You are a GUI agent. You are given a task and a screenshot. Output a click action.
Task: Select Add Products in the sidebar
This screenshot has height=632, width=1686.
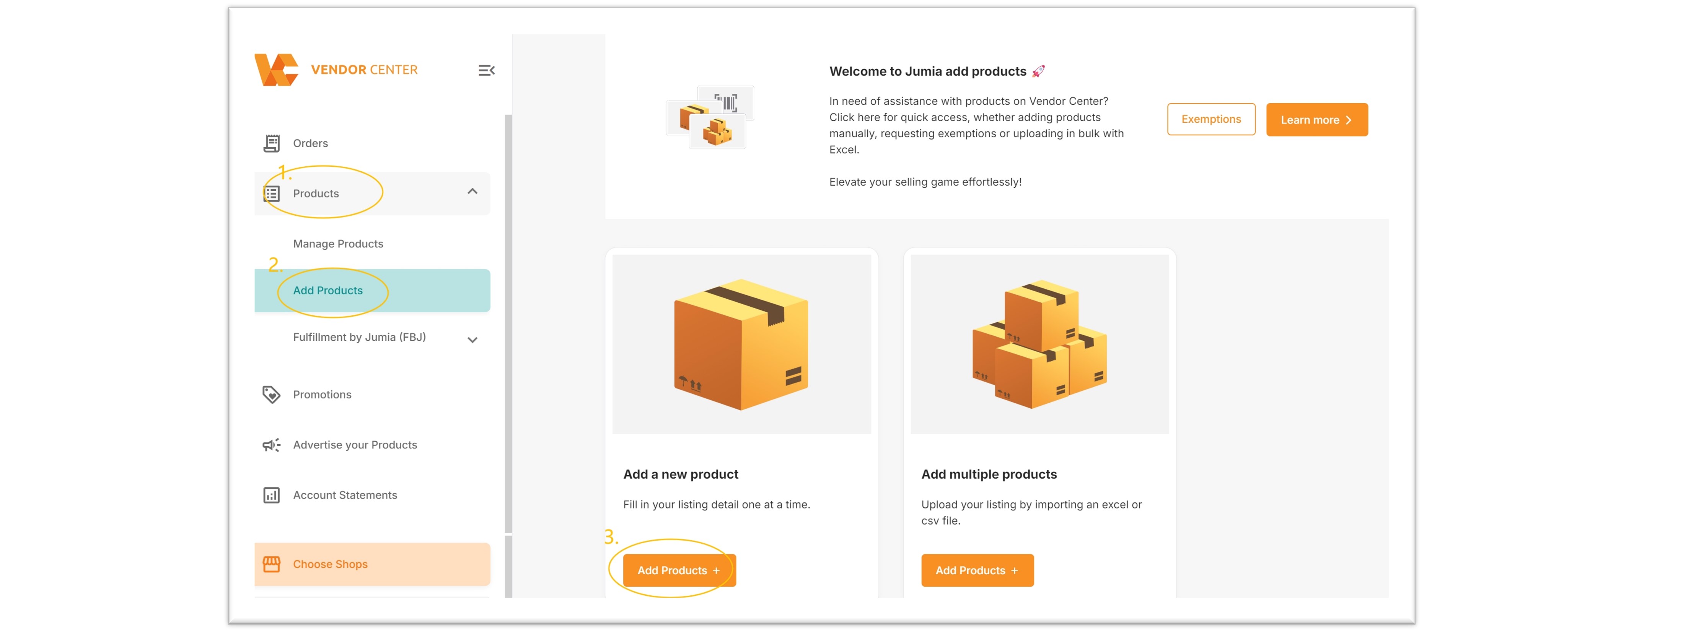(x=328, y=291)
